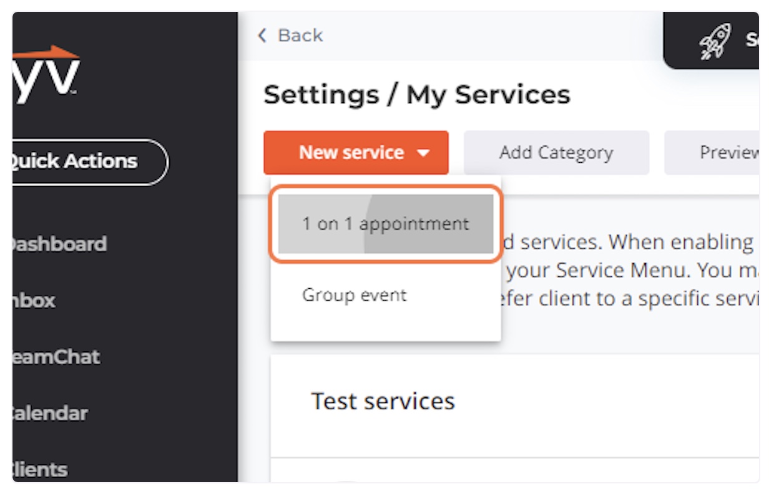
Task: Open TeamChat from the sidebar
Action: 56,357
